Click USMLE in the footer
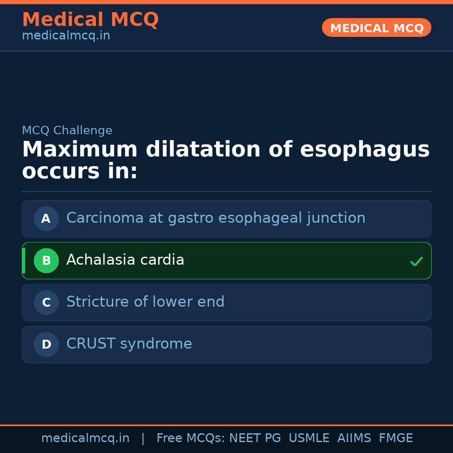 point(309,438)
